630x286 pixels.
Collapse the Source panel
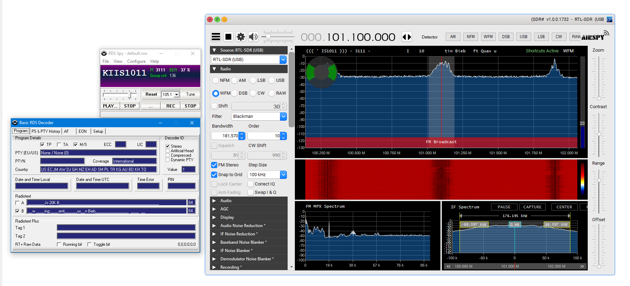coord(214,50)
